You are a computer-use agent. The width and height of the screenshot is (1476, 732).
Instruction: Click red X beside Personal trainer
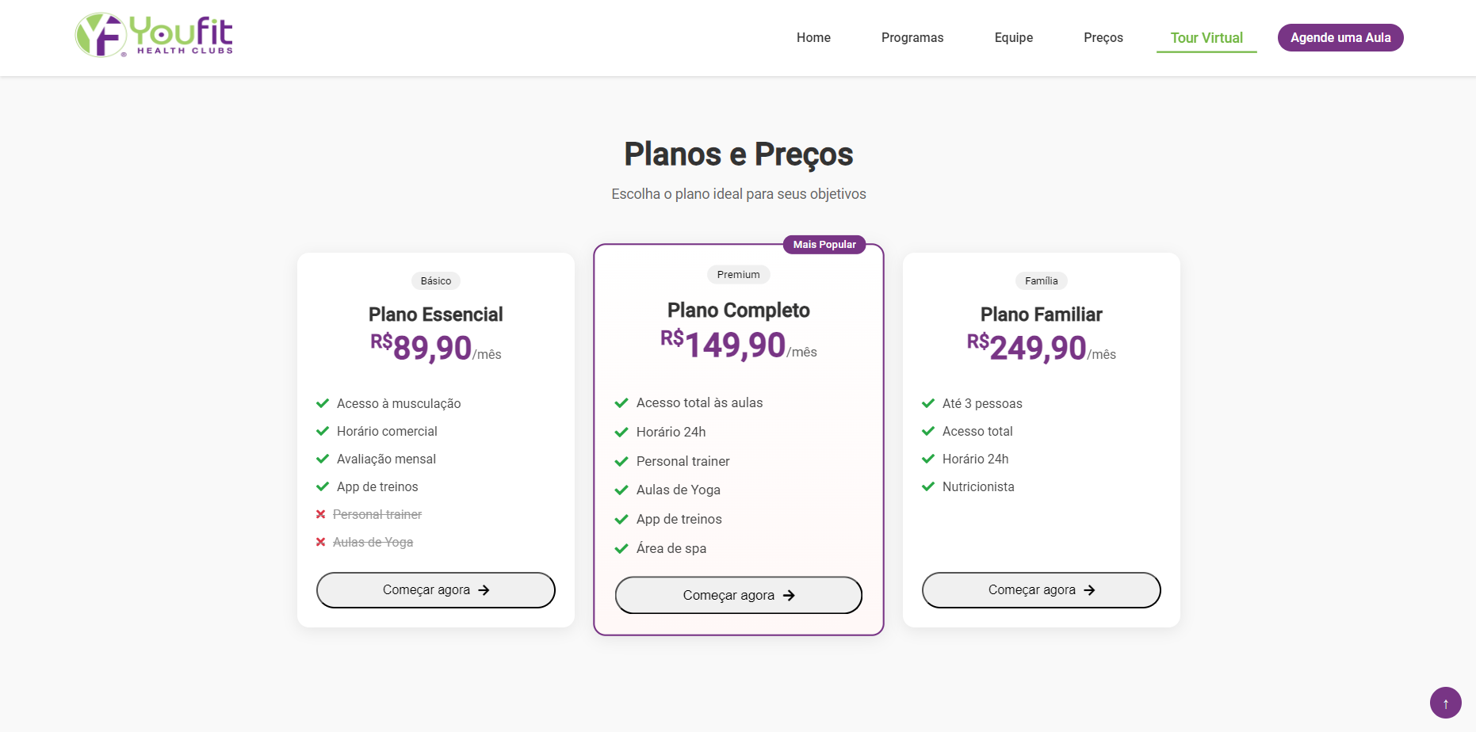point(321,514)
